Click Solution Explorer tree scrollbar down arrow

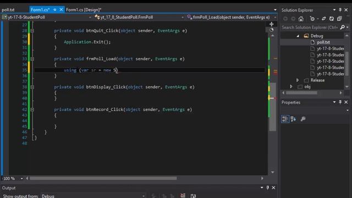[347, 86]
